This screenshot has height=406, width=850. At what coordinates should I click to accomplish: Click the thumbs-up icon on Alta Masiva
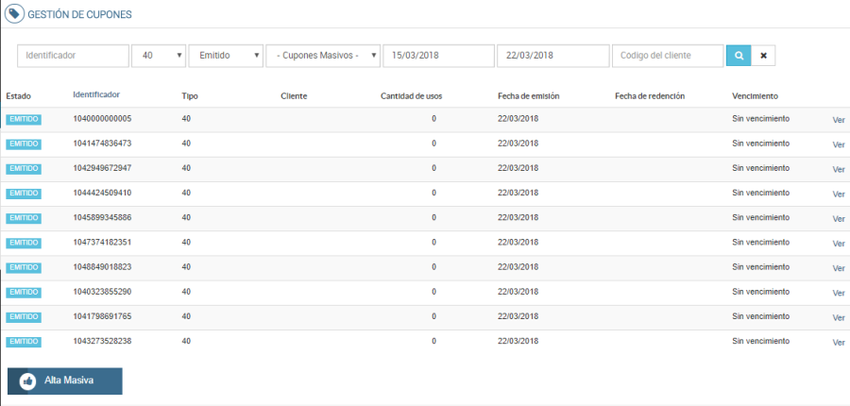point(27,381)
